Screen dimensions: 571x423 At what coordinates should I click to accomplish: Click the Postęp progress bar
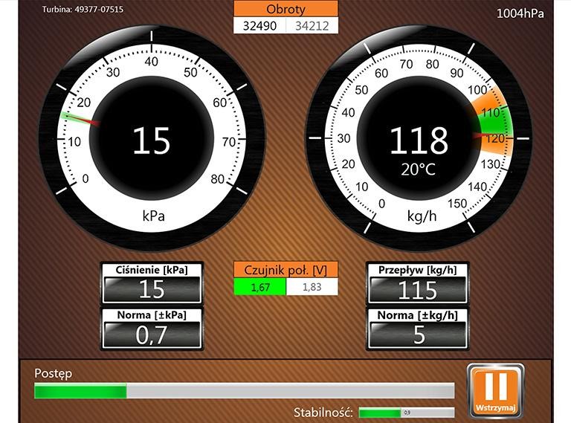pos(244,391)
